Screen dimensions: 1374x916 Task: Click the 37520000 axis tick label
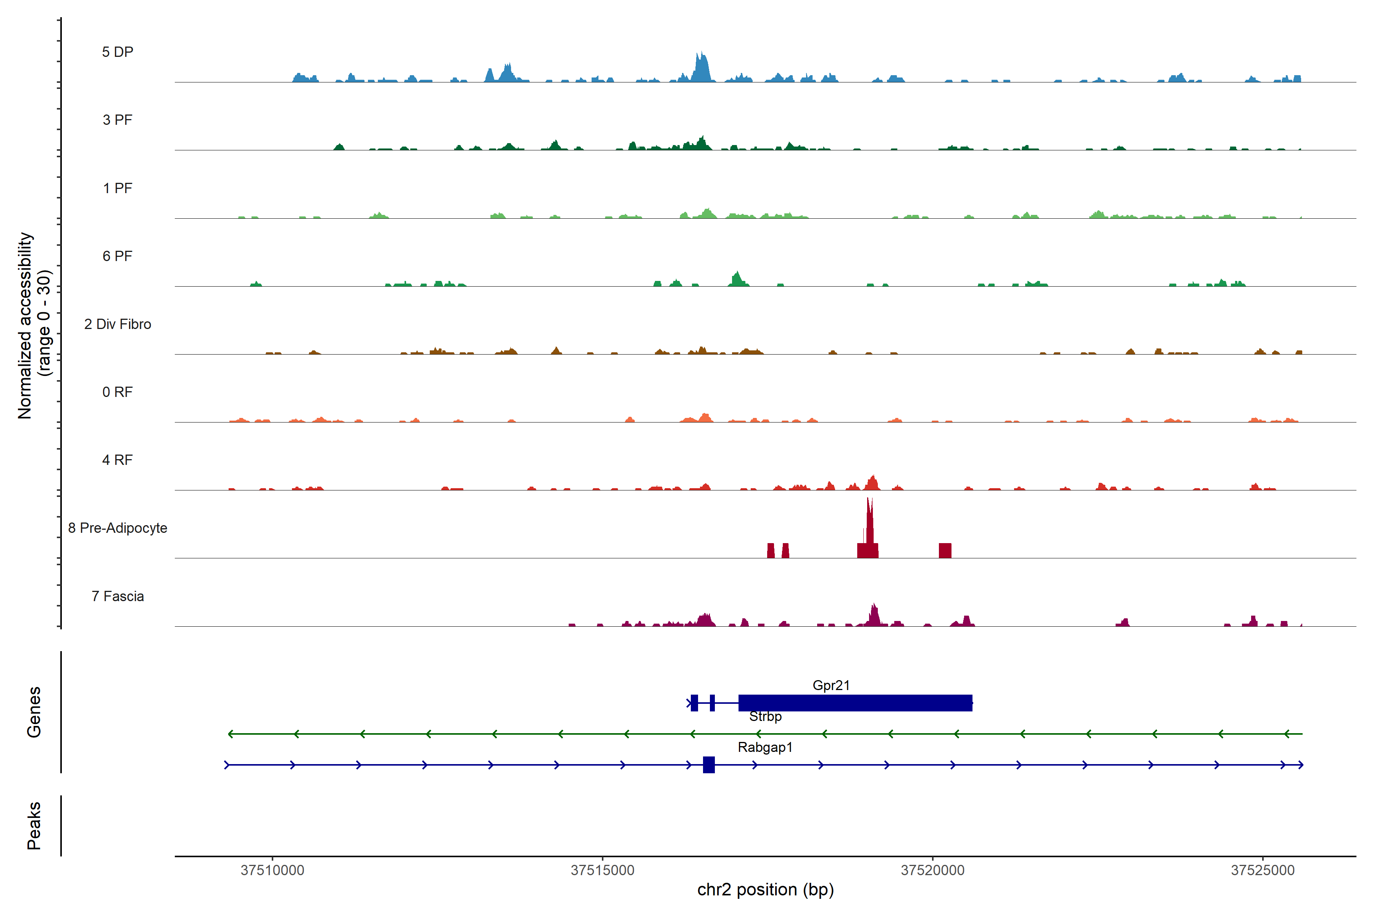point(932,870)
